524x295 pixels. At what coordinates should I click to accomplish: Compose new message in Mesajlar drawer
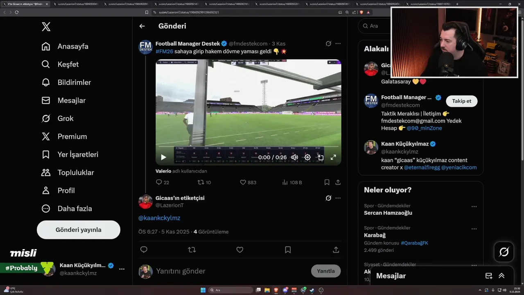[488, 276]
